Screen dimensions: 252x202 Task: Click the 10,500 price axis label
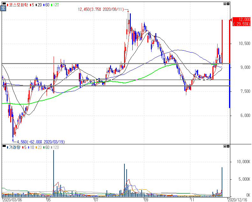(244, 44)
